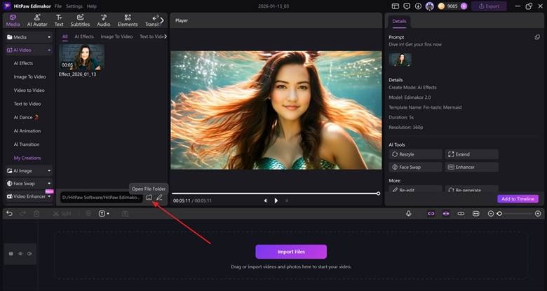The height and width of the screenshot is (291, 547).
Task: Open the File menu
Action: click(x=58, y=6)
